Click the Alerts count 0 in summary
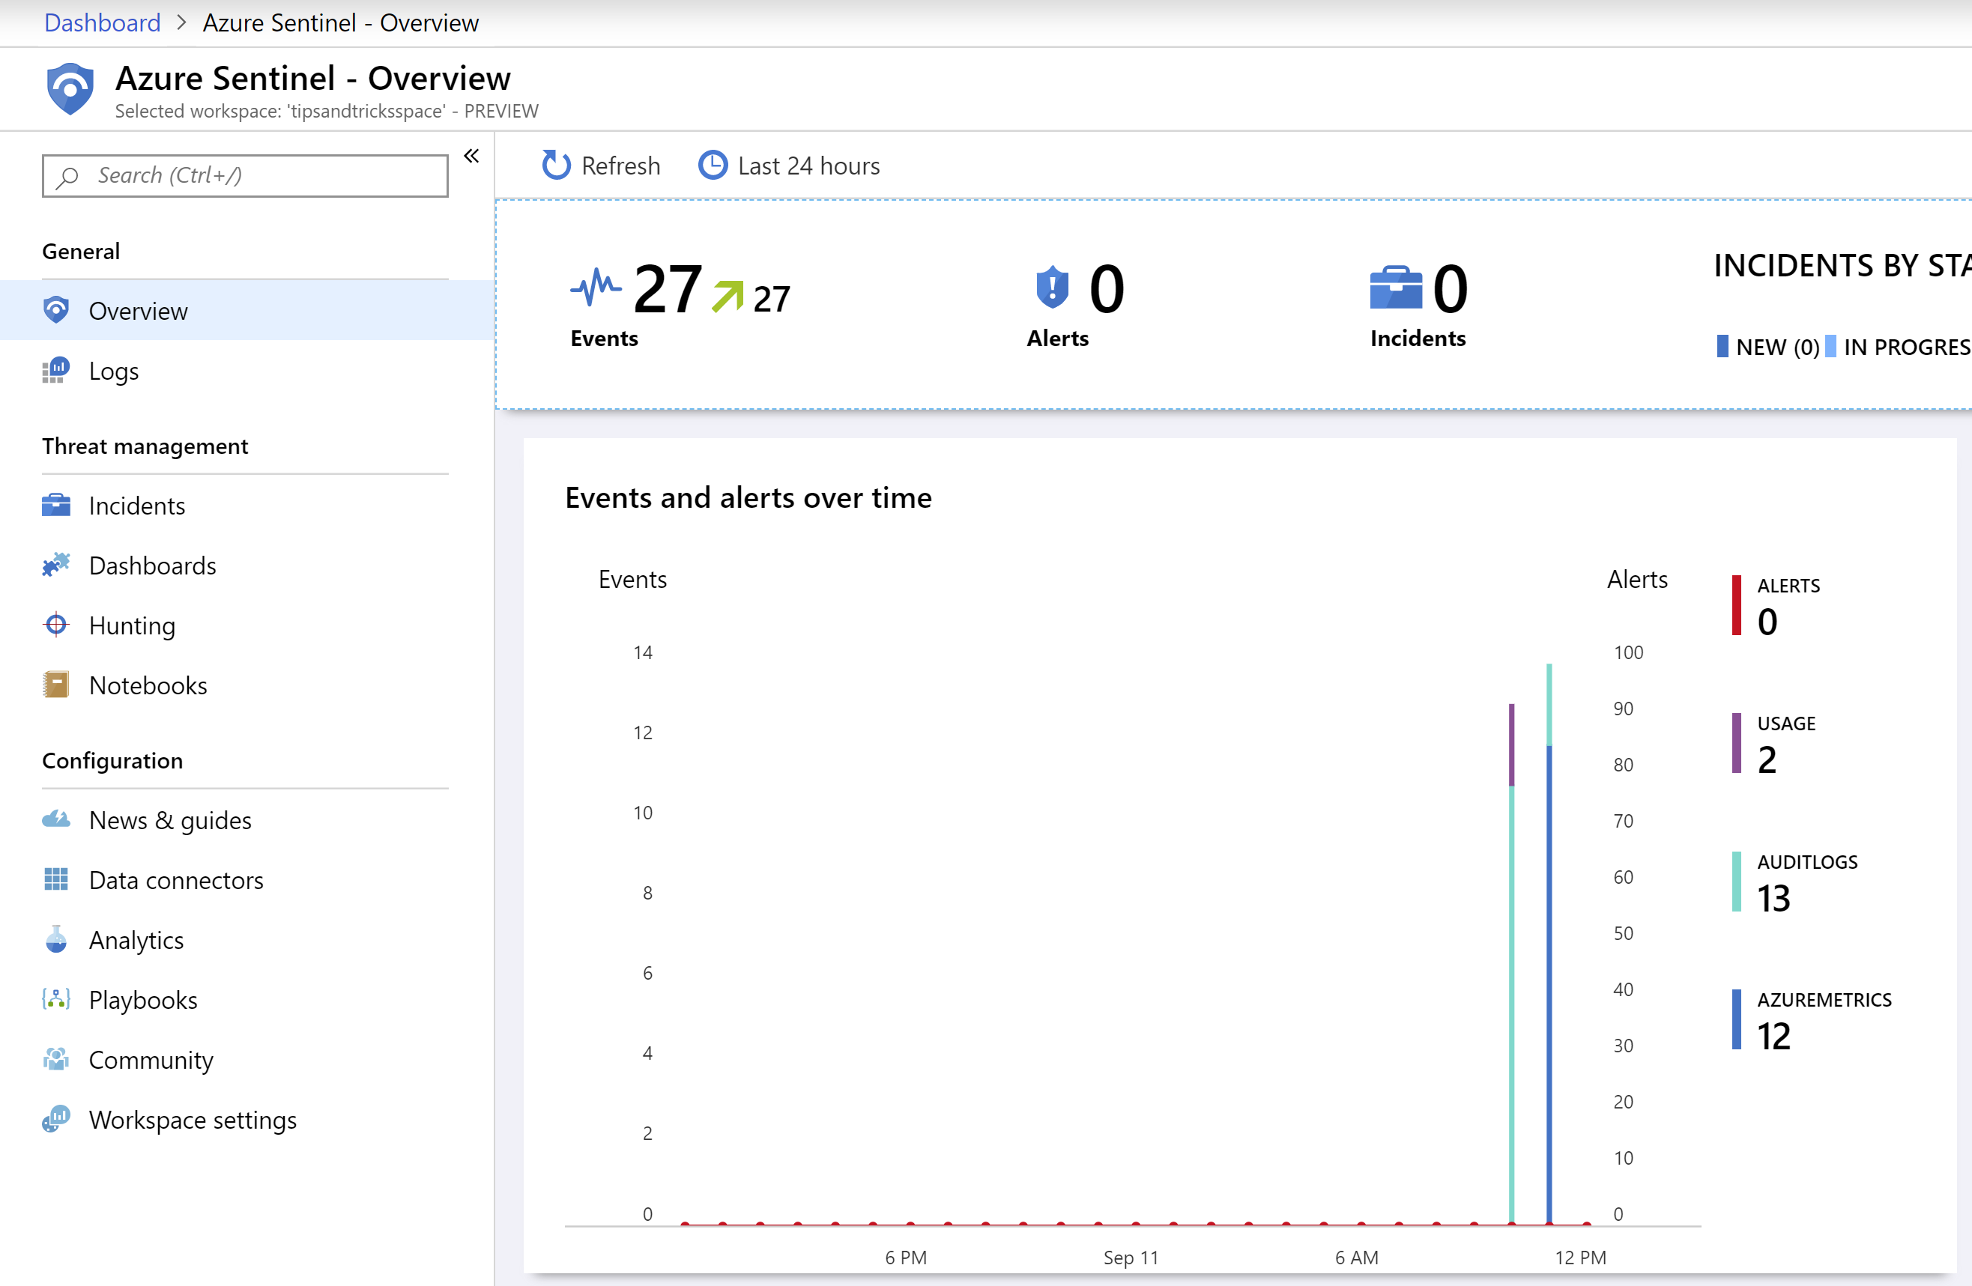1972x1286 pixels. click(x=1107, y=288)
